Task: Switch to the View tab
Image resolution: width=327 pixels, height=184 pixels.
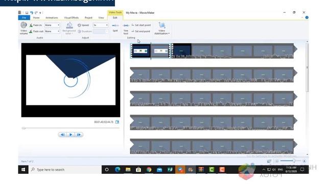Action: [101, 18]
